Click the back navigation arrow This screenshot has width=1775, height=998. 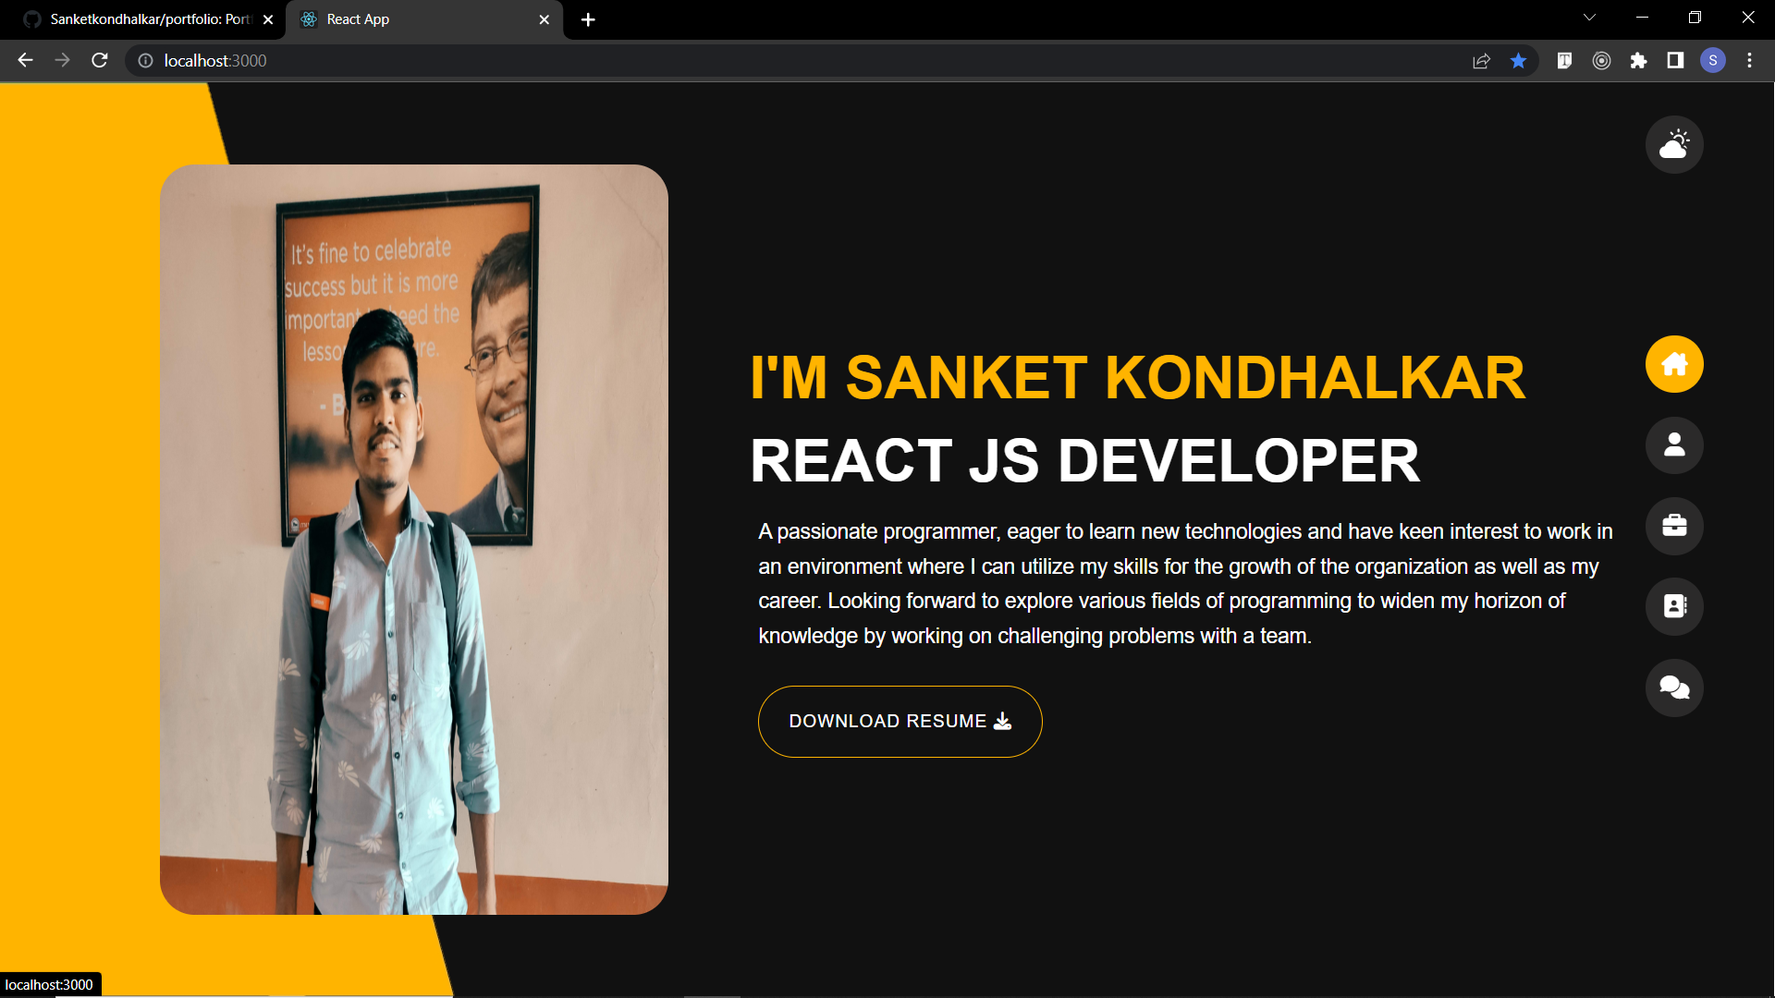pos(24,60)
